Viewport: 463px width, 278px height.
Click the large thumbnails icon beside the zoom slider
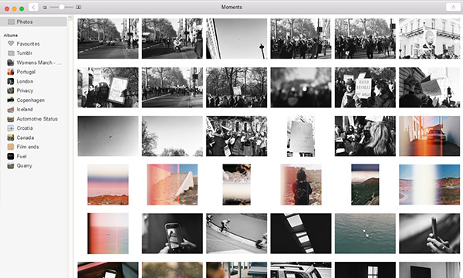point(78,7)
